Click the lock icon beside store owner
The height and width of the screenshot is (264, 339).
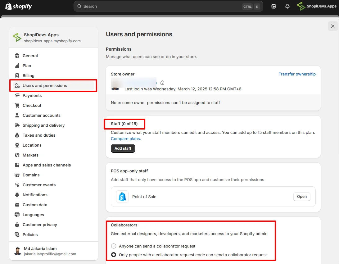pyautogui.click(x=162, y=83)
